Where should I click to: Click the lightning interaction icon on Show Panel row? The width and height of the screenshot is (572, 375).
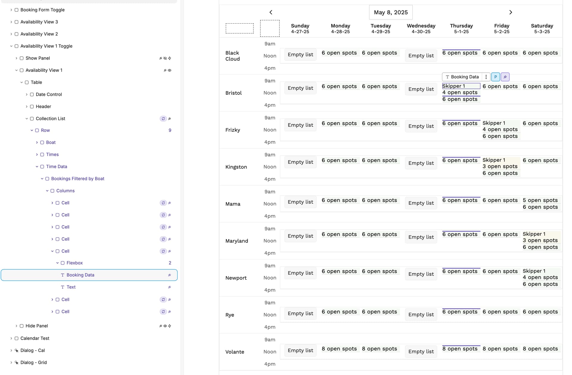(170, 58)
